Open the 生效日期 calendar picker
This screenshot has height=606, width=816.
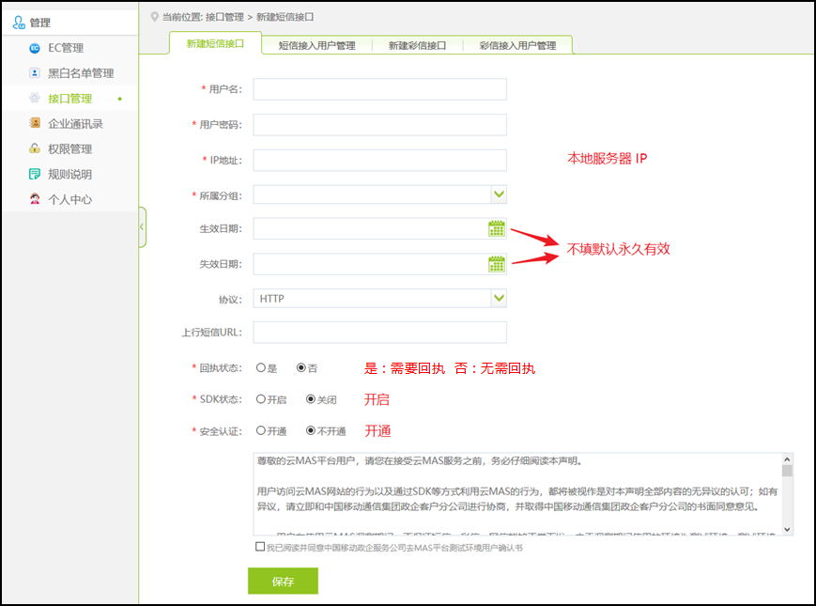point(497,228)
